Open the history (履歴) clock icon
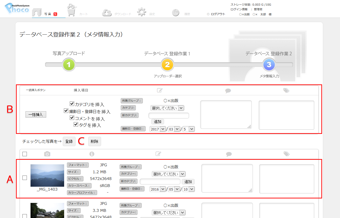 coord(176,13)
